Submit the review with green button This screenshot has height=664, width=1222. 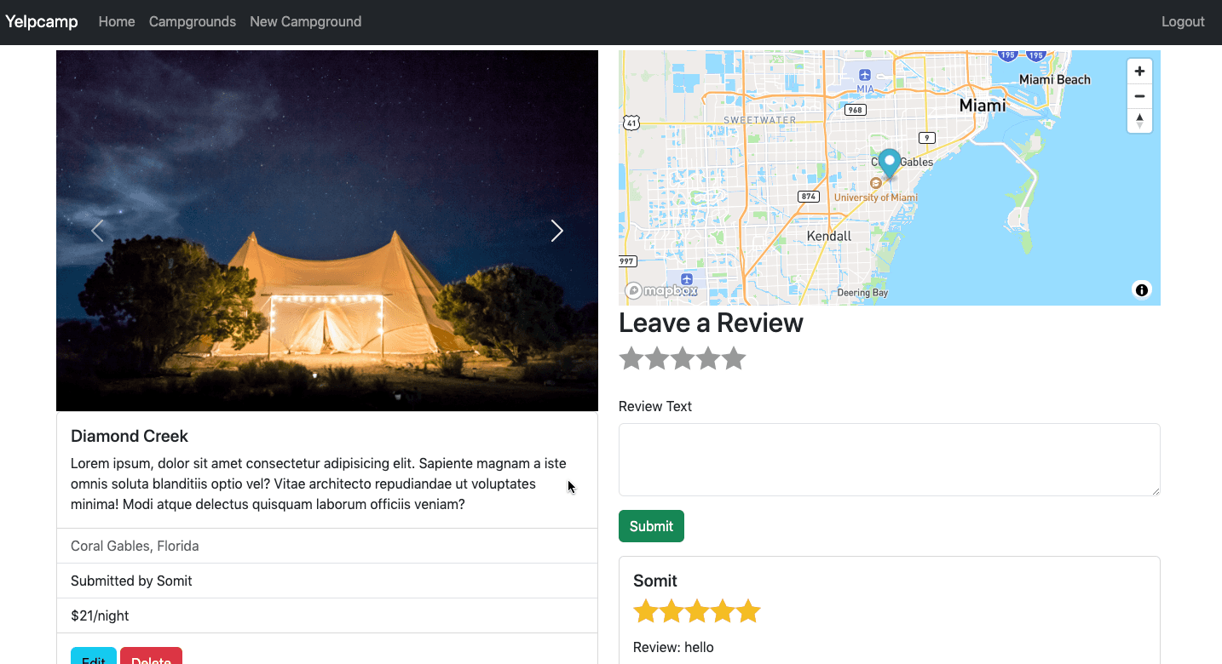(x=651, y=526)
